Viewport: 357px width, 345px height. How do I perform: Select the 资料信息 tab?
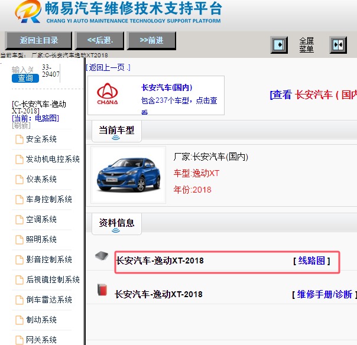click(x=116, y=224)
